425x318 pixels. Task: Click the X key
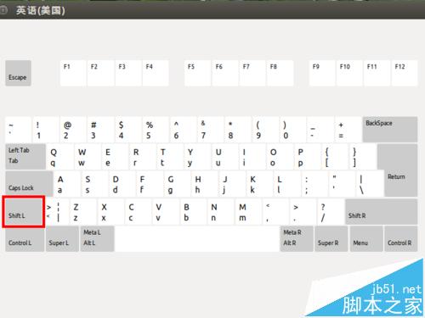coord(110,211)
